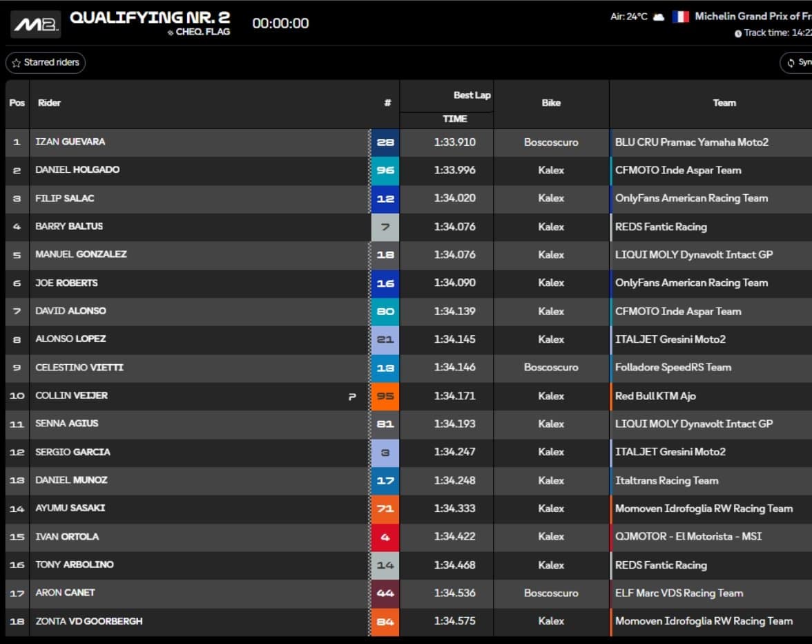Image resolution: width=812 pixels, height=644 pixels.
Task: Select rider DANIEL MUNOZ
Action: click(72, 480)
